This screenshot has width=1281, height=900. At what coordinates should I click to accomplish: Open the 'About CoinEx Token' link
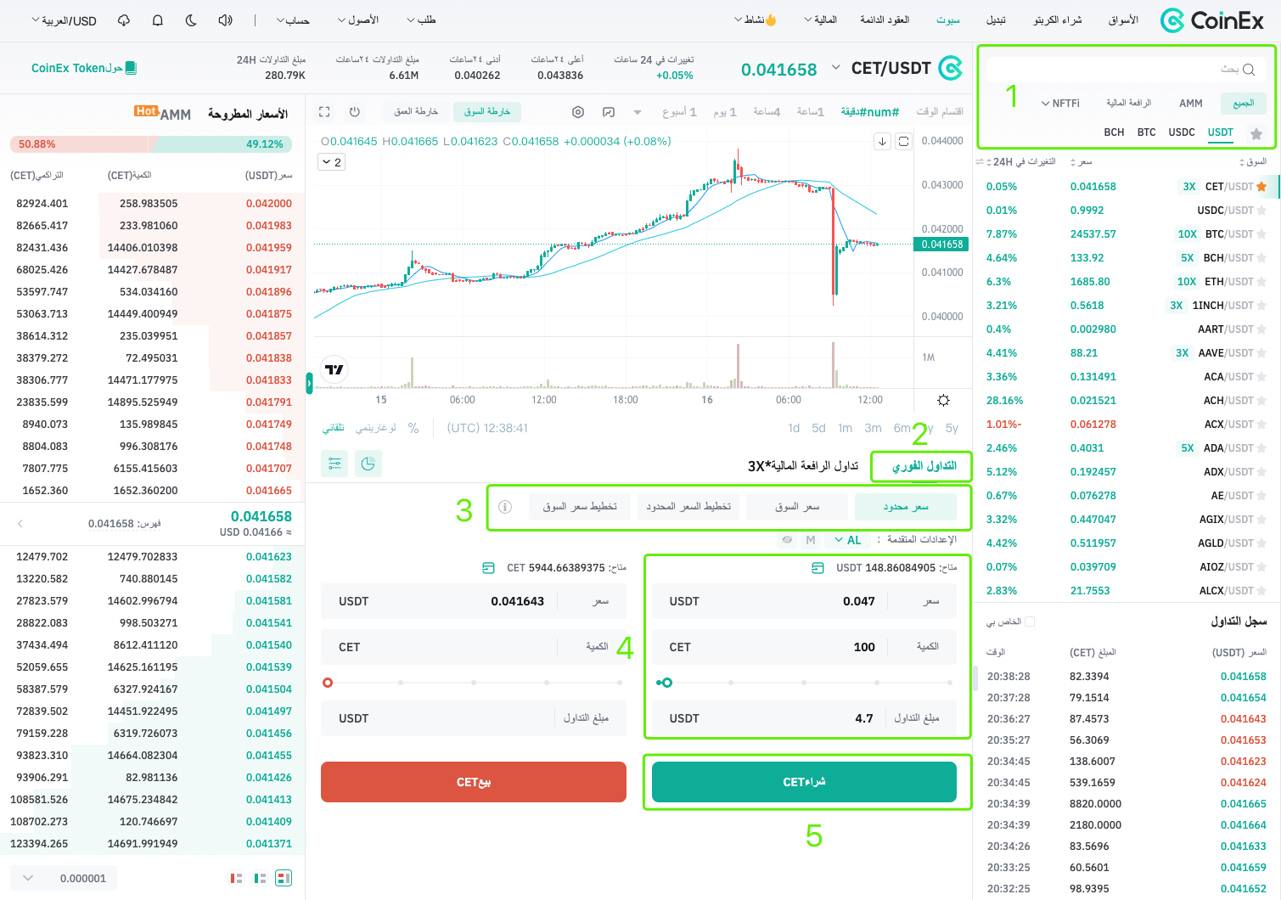[x=83, y=68]
